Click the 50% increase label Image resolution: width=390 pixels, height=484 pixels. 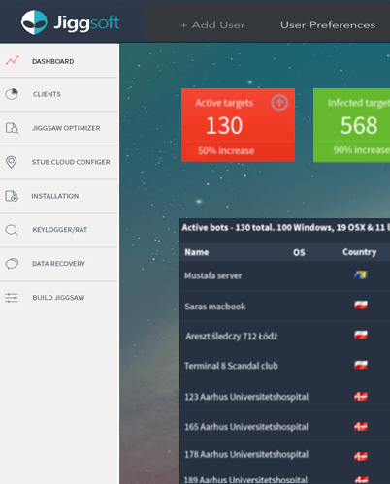(x=226, y=150)
